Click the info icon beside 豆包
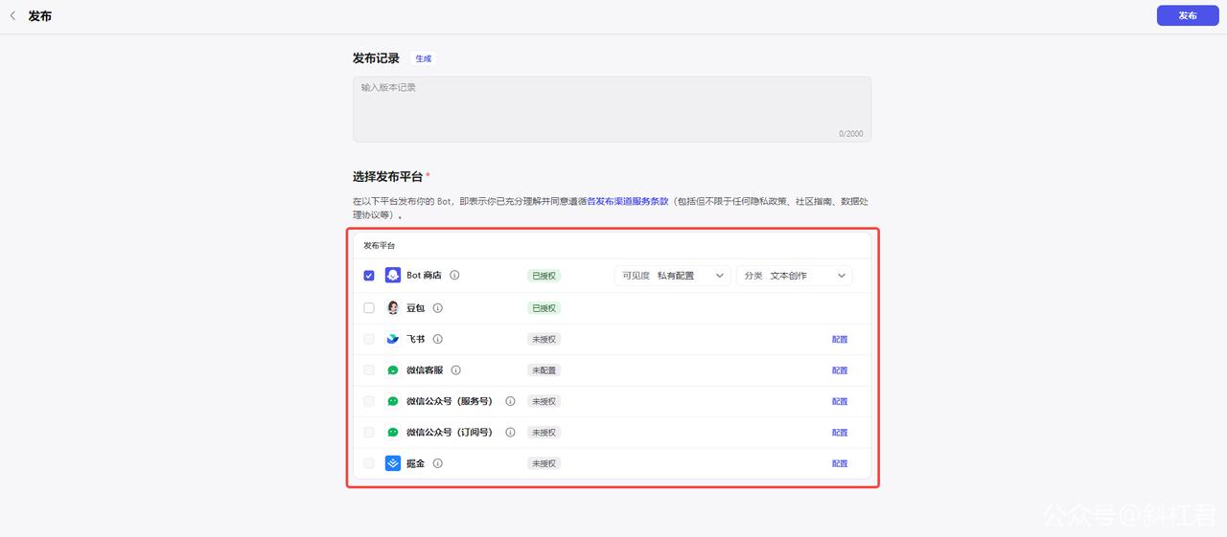 [438, 308]
